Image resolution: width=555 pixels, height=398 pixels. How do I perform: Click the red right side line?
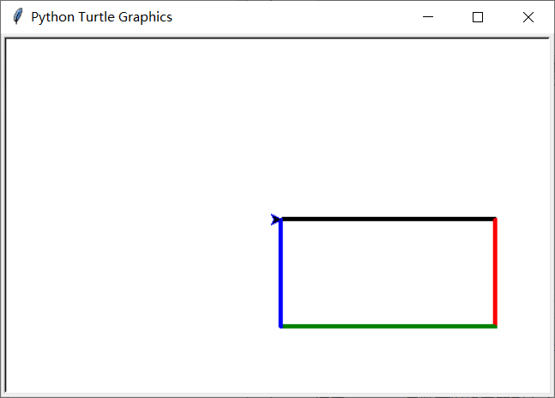pos(495,274)
